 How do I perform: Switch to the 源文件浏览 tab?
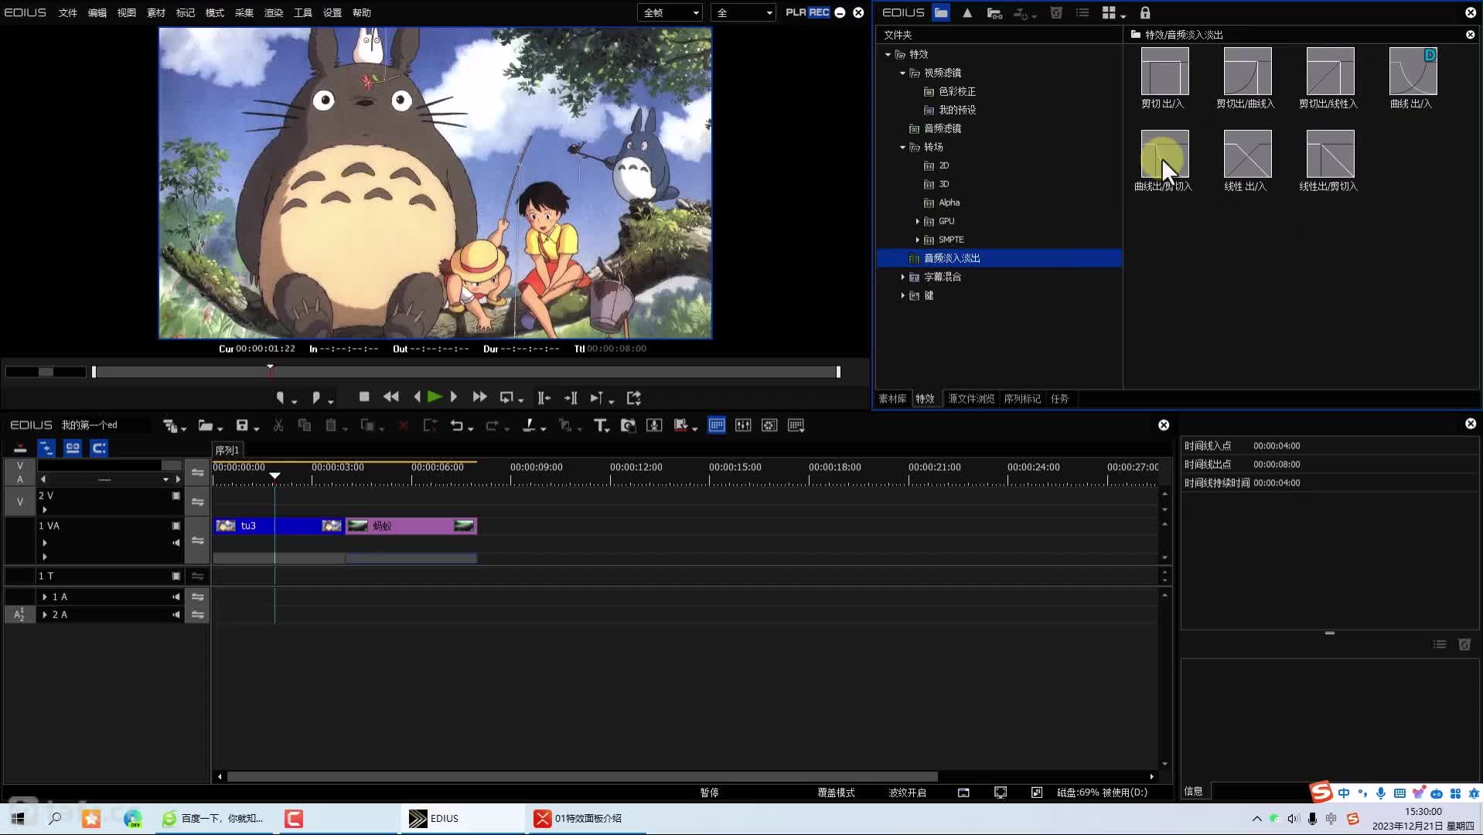[971, 399]
